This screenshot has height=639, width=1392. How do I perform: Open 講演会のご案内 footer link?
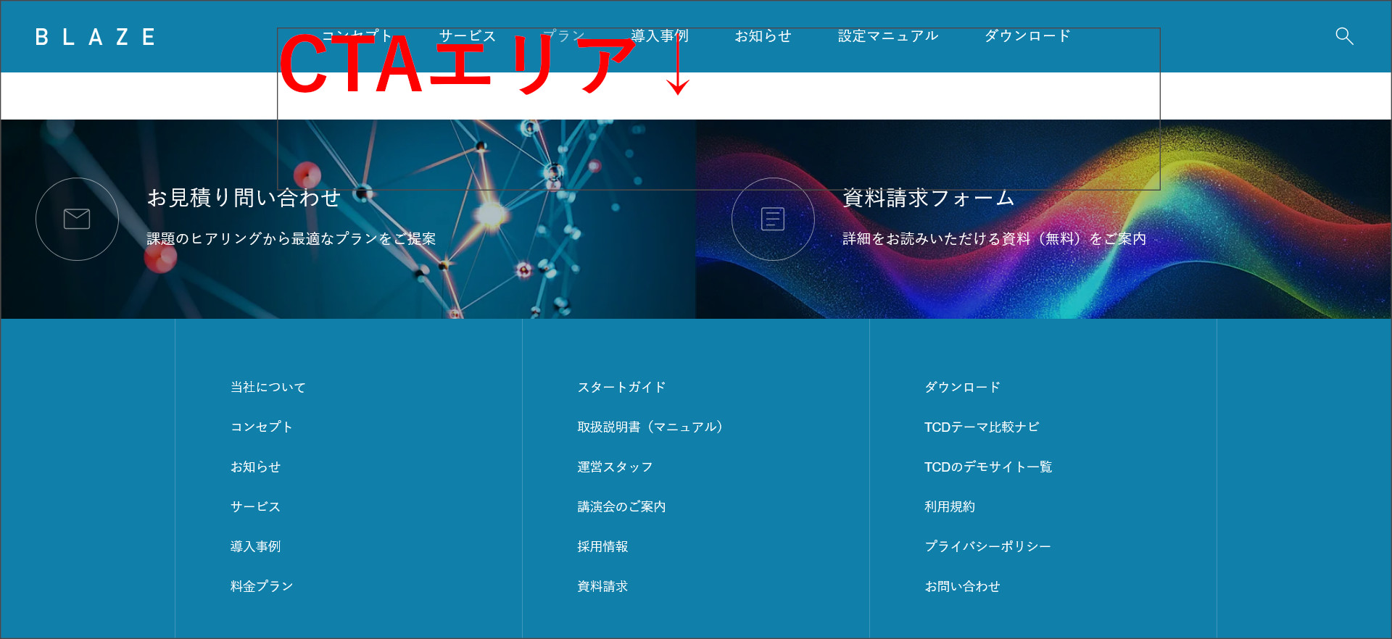(621, 507)
